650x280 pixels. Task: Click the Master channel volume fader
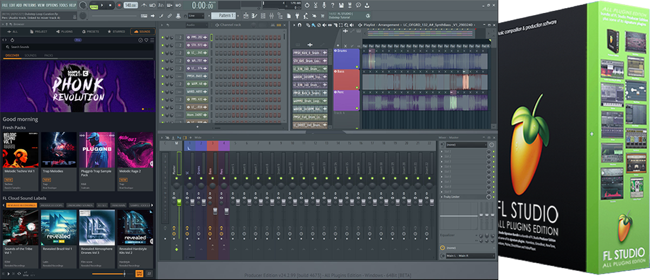coord(179,202)
